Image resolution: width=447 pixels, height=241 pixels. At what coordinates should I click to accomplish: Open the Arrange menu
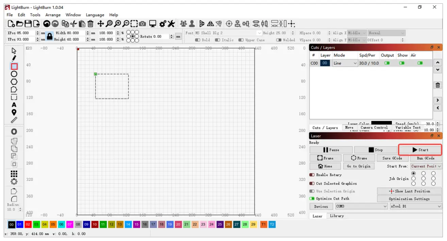point(53,15)
